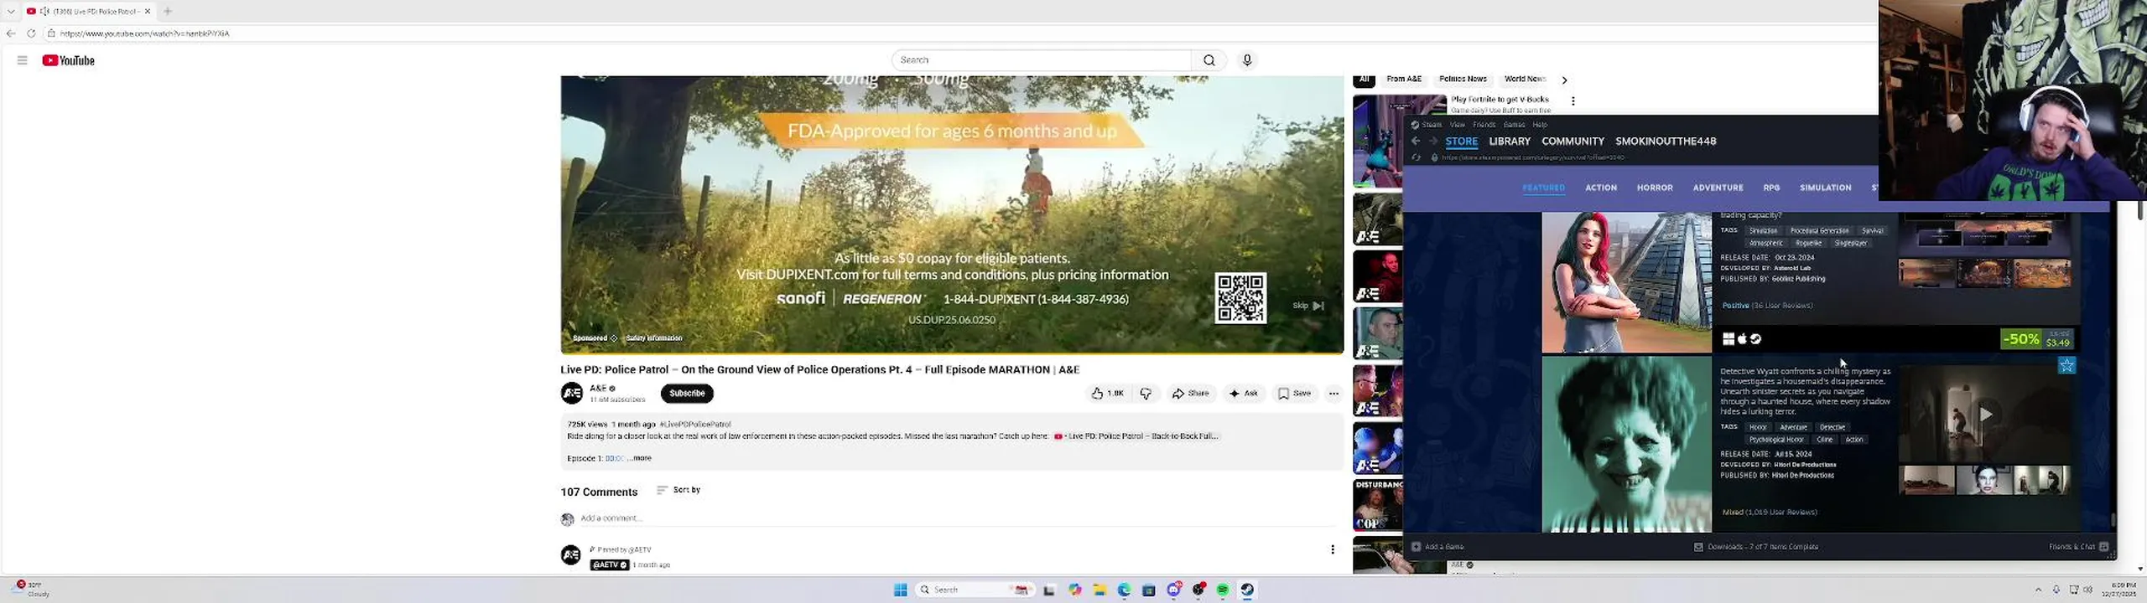Click the #LivePDPolicePatrol hashtag
The image size is (2147, 603).
click(x=695, y=425)
